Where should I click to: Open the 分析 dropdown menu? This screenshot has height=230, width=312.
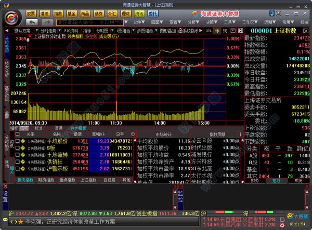pos(193,22)
